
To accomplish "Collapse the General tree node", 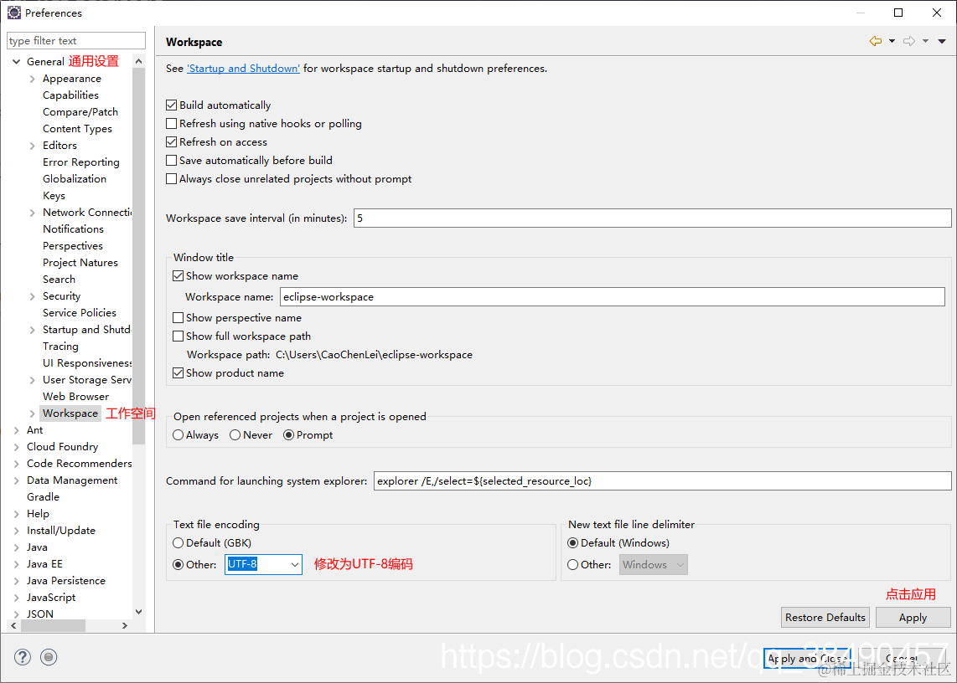I will point(17,62).
